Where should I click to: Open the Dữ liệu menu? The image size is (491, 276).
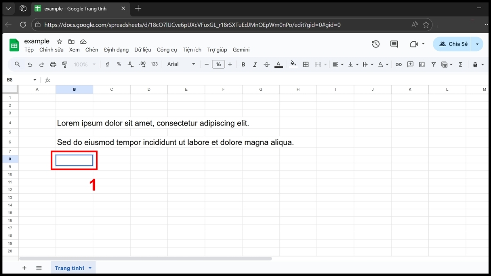click(x=142, y=49)
